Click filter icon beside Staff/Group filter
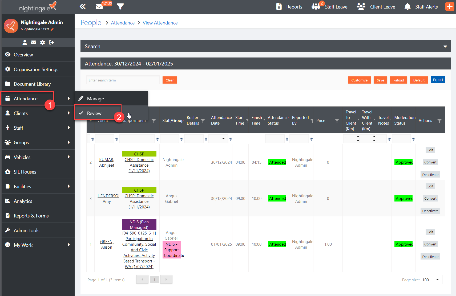This screenshot has height=296, width=456. pyautogui.click(x=181, y=139)
